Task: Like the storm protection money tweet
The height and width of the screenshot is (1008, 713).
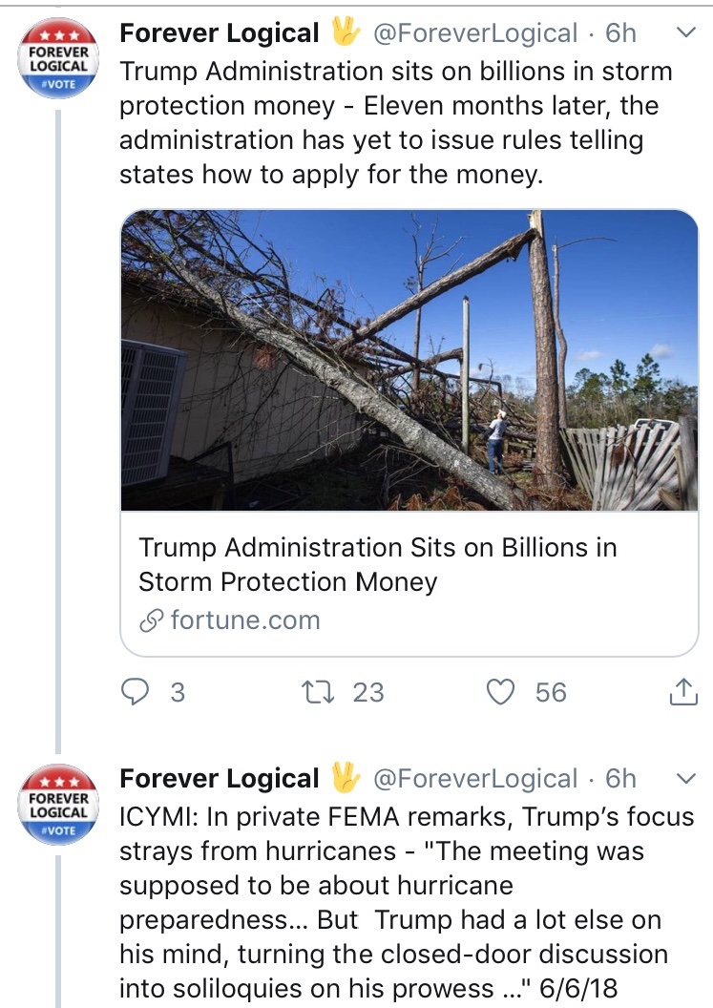Action: (500, 692)
